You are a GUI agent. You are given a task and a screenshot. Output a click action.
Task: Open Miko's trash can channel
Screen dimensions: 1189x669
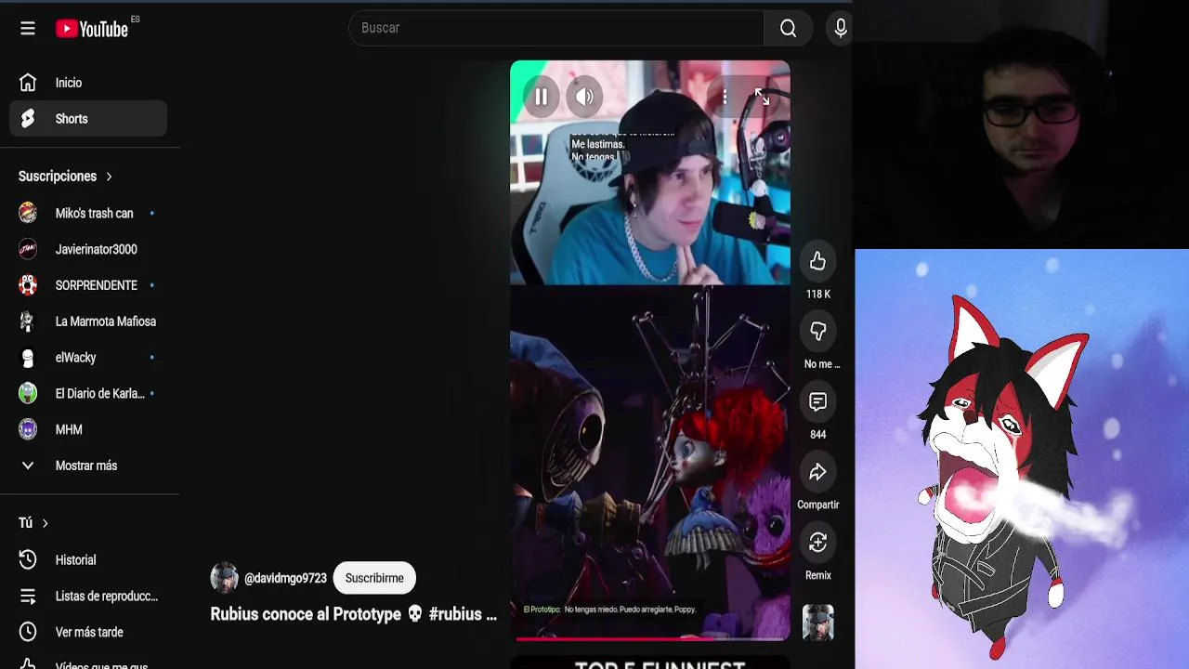[88, 214]
